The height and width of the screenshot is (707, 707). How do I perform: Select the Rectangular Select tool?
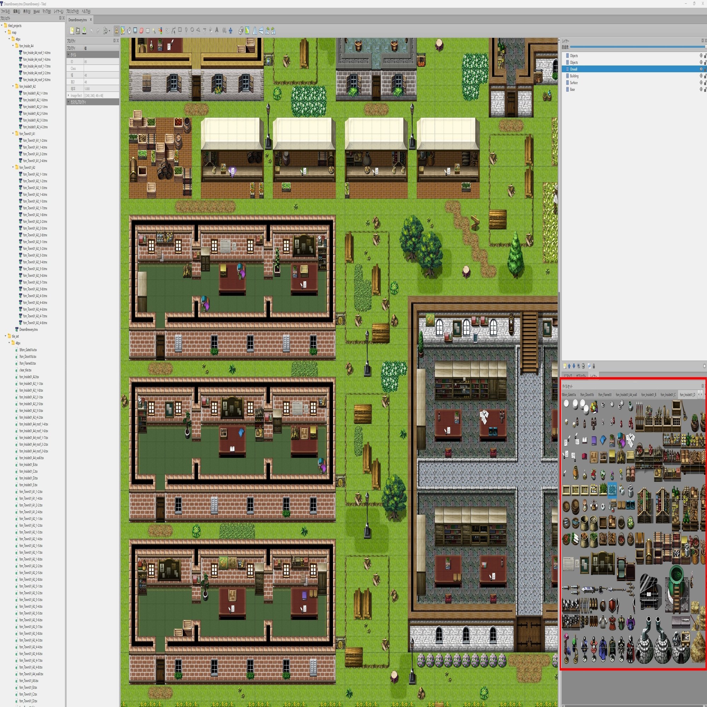point(148,31)
